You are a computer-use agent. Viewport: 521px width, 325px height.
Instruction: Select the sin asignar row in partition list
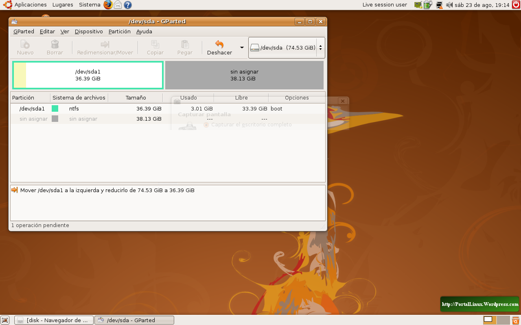pyautogui.click(x=168, y=119)
